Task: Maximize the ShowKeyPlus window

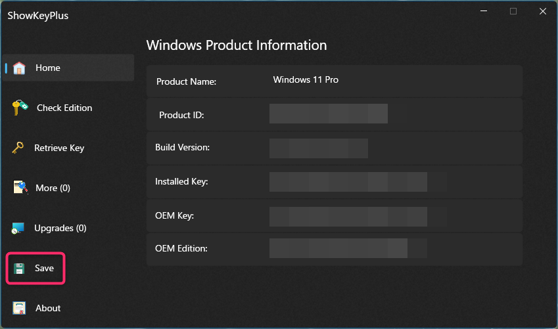Action: click(x=513, y=11)
